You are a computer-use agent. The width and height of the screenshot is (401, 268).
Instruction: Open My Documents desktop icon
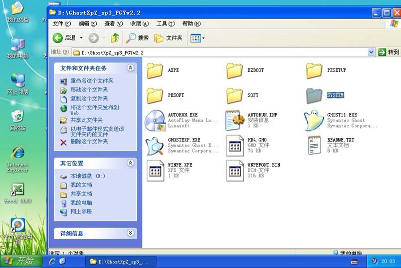click(x=18, y=12)
